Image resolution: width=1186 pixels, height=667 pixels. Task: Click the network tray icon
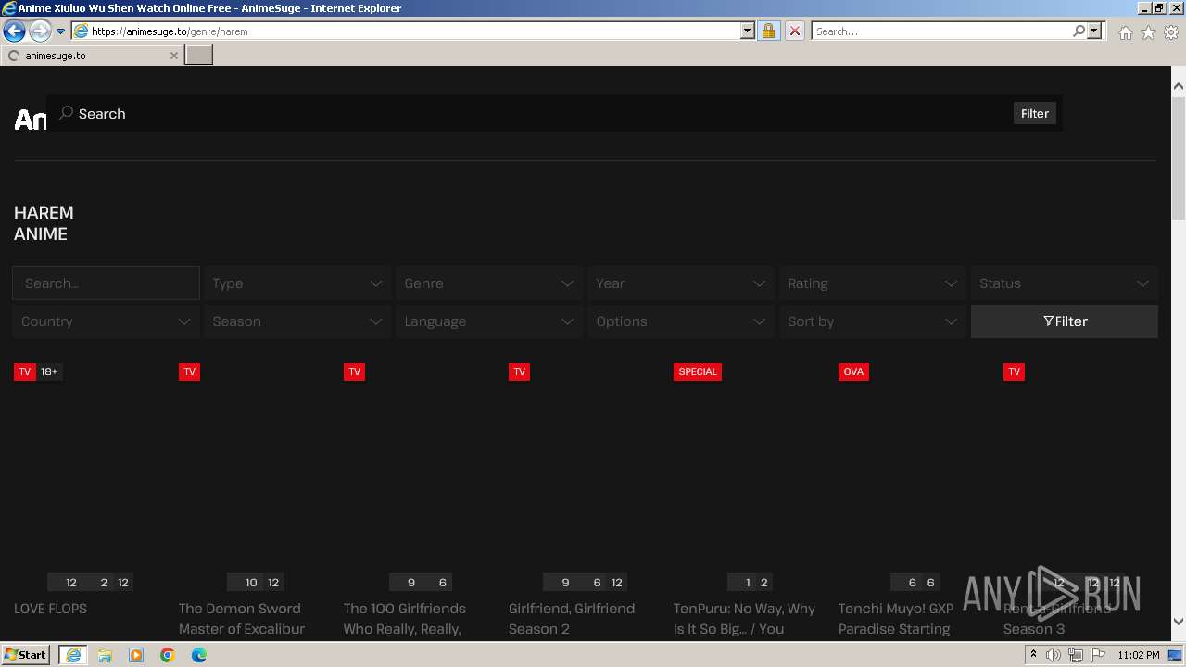pyautogui.click(x=1075, y=655)
